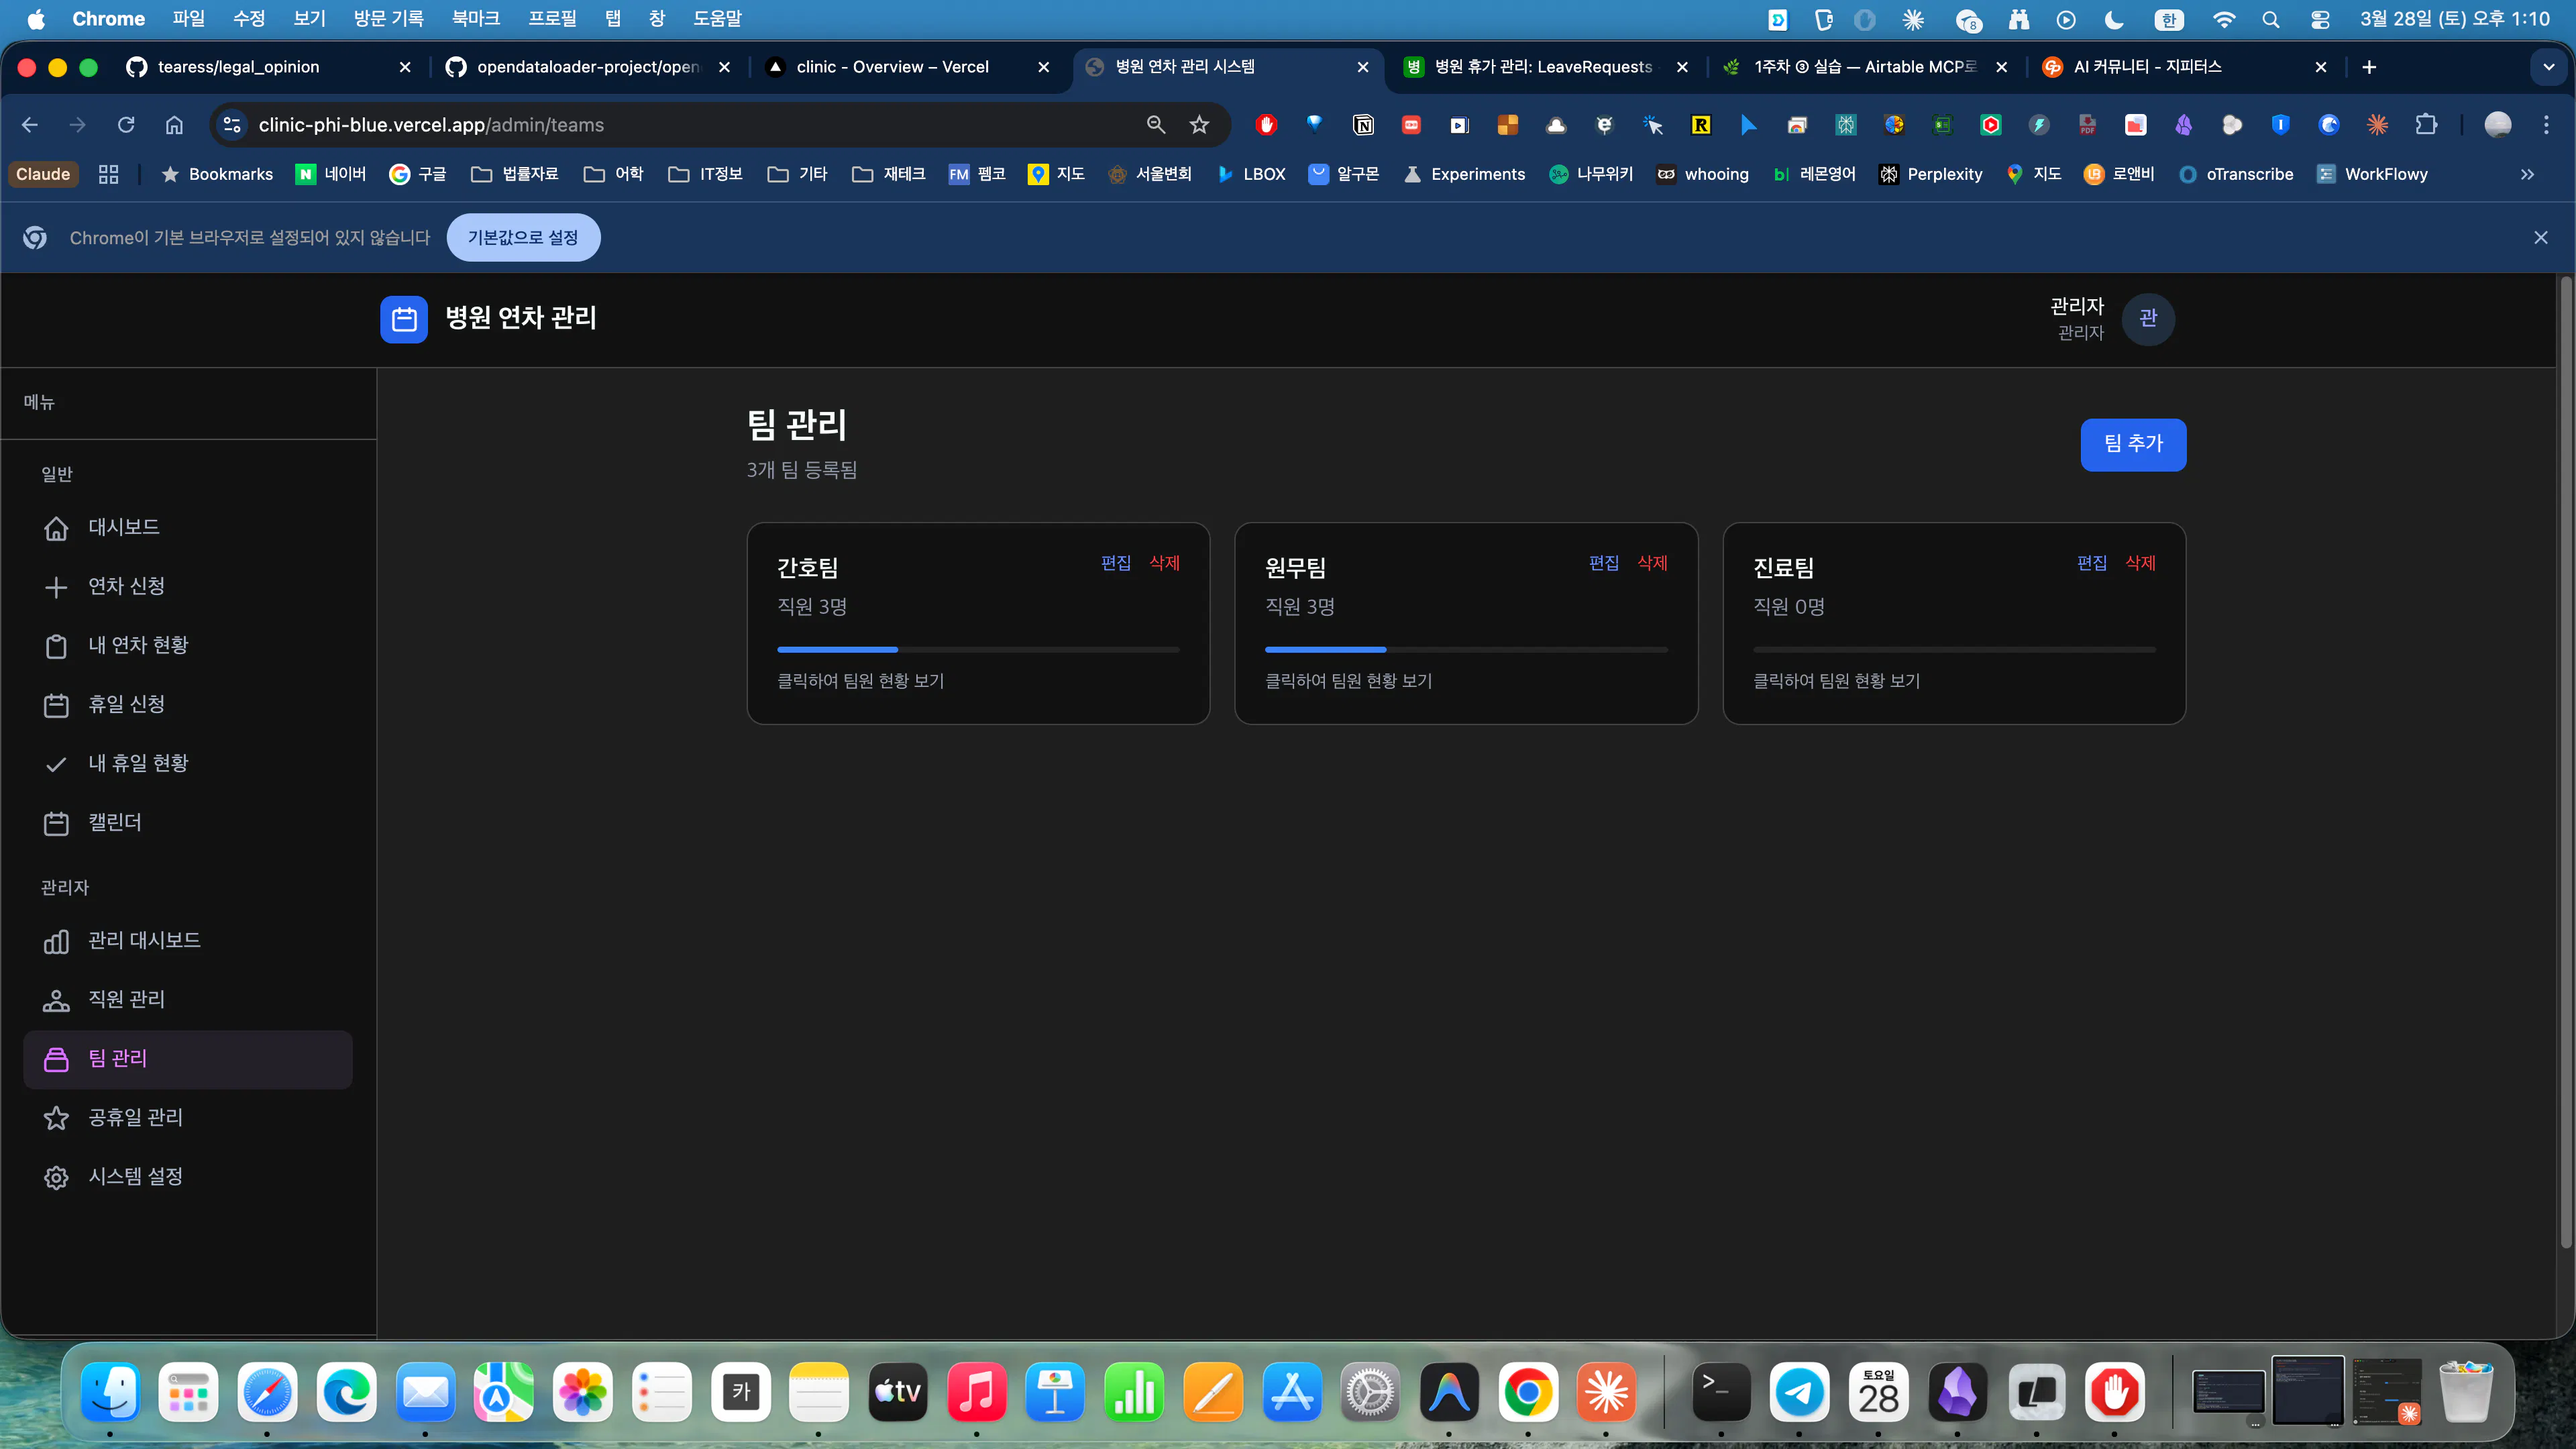Click the 간호팀 progress bar
The height and width of the screenshot is (1449, 2576).
tap(978, 650)
